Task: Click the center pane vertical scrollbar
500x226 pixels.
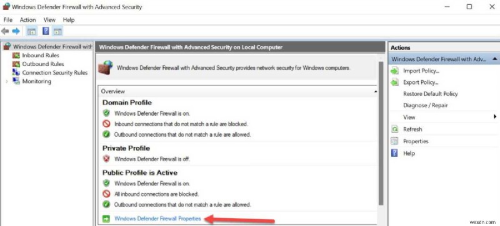Action: tap(380, 133)
